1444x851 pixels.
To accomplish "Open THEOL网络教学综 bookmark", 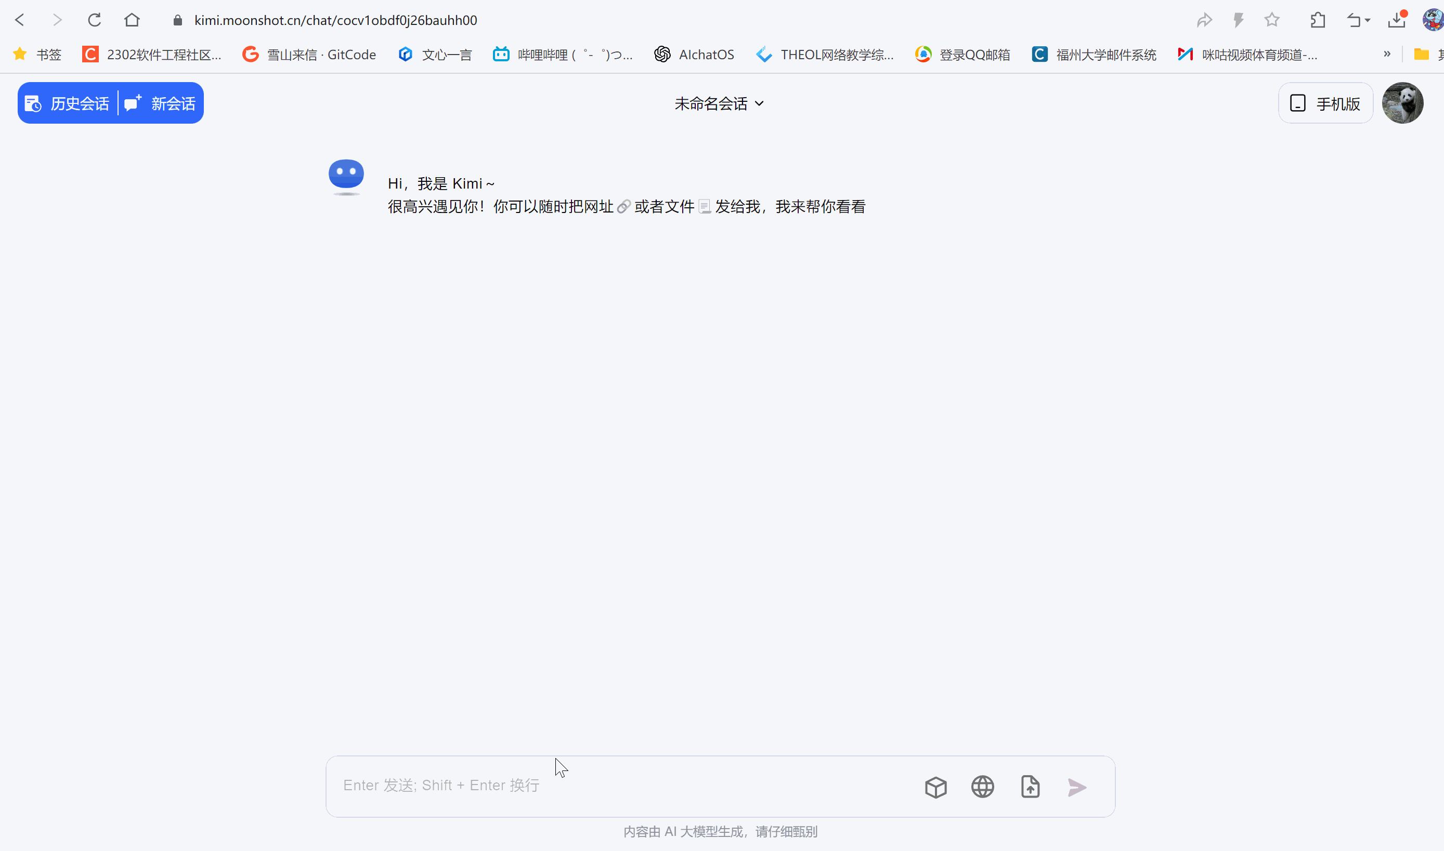I will (825, 55).
